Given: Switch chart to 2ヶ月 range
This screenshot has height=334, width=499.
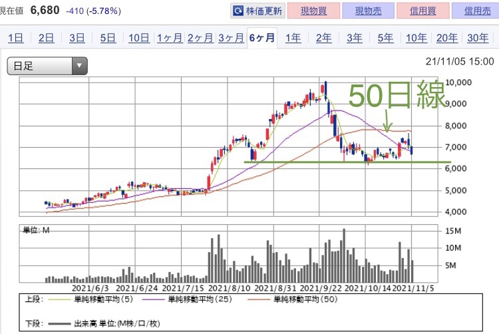Looking at the screenshot, I should pos(200,38).
